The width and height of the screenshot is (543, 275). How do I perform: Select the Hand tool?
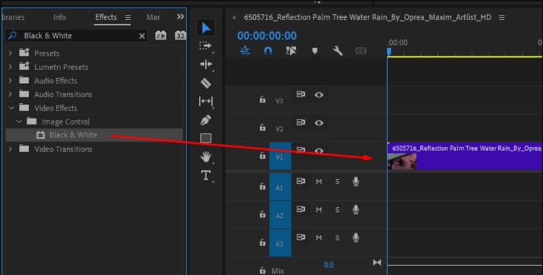206,157
